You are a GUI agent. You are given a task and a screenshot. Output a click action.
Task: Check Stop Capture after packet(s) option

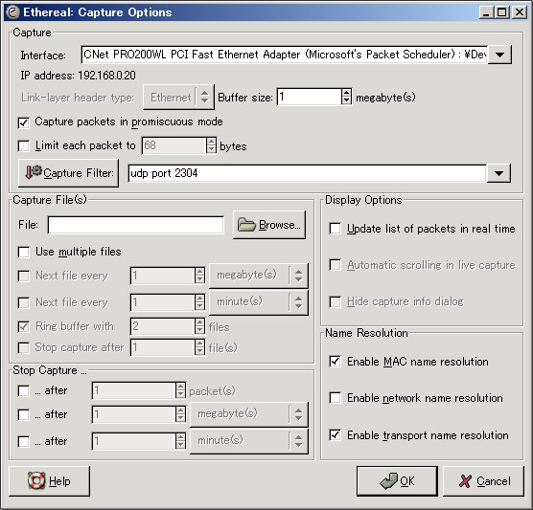(x=23, y=391)
